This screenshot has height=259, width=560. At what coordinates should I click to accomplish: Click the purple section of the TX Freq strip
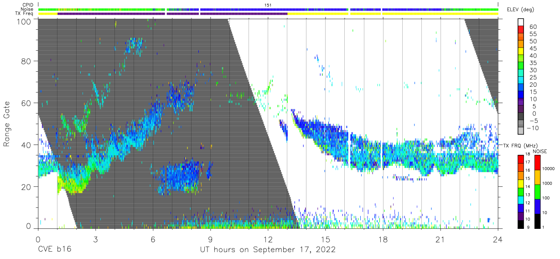pos(172,14)
